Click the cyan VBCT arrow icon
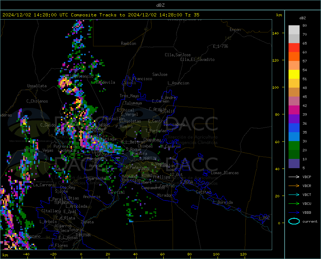 [x=294, y=195]
